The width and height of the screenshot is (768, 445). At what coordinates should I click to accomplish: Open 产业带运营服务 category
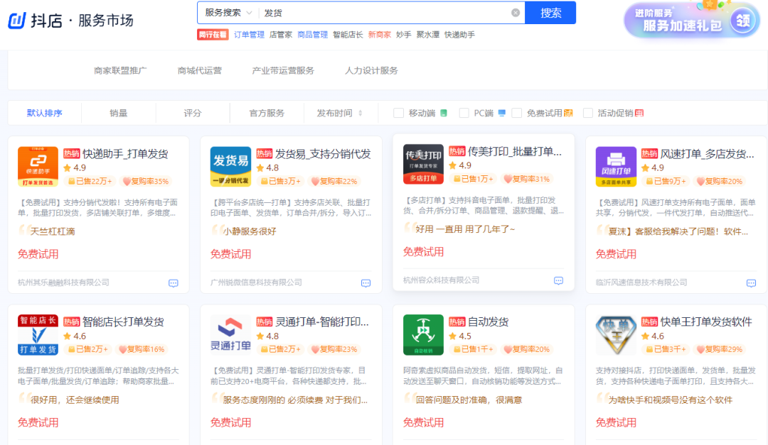coord(283,70)
